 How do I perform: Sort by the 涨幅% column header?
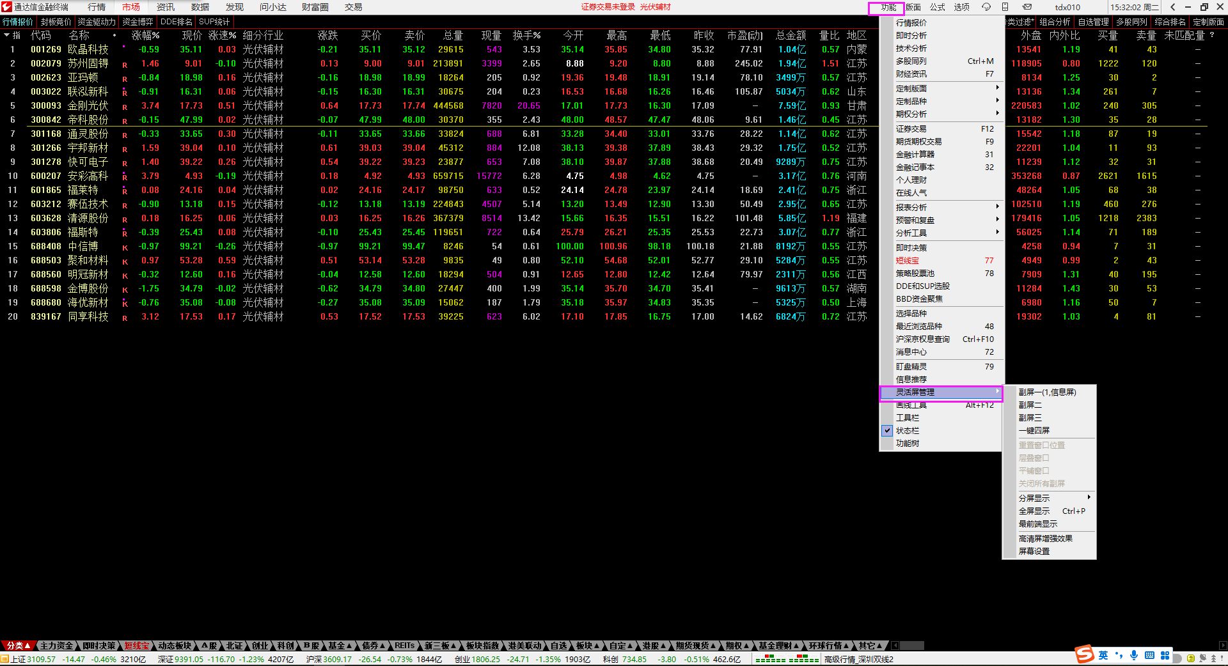[146, 35]
